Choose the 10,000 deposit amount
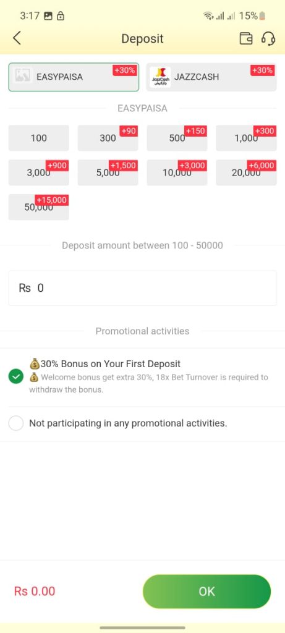Screen dimensions: 285x633 tap(177, 173)
